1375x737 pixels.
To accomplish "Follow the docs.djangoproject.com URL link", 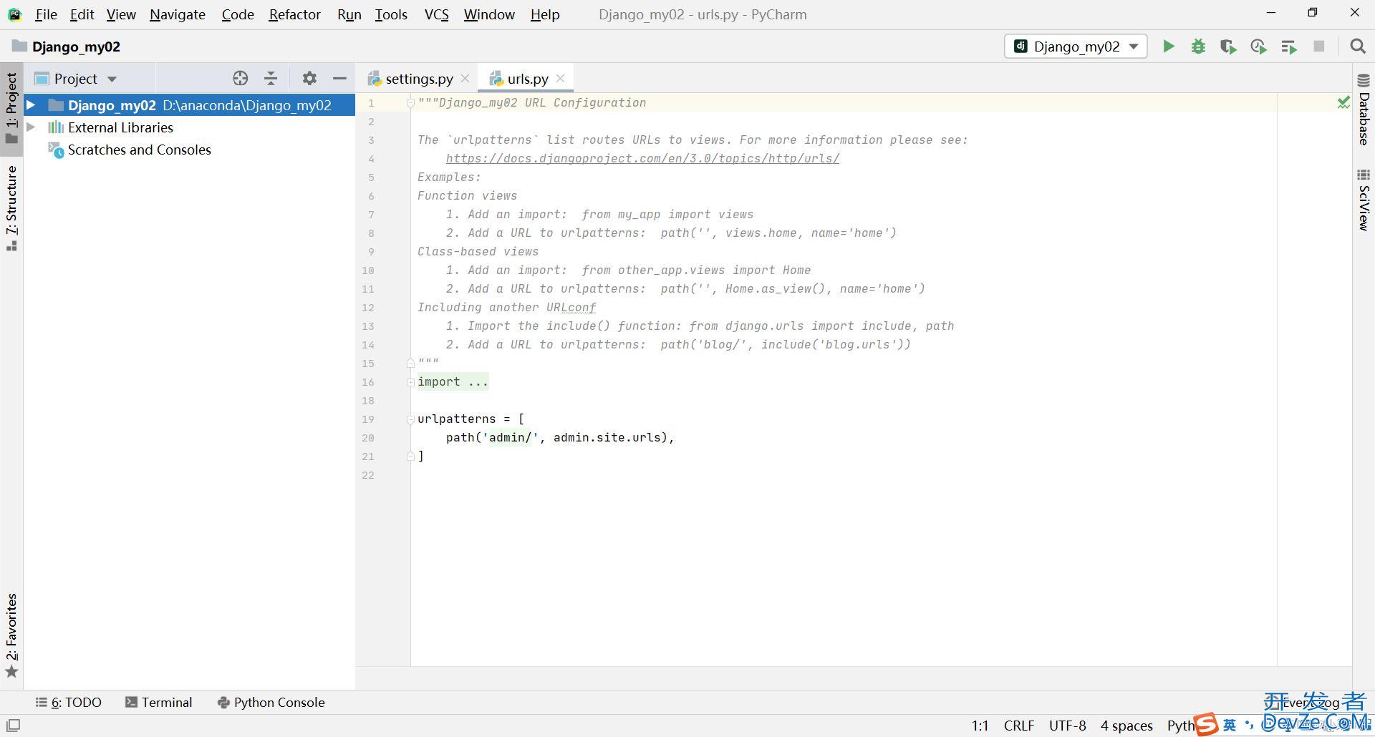I will click(x=642, y=159).
